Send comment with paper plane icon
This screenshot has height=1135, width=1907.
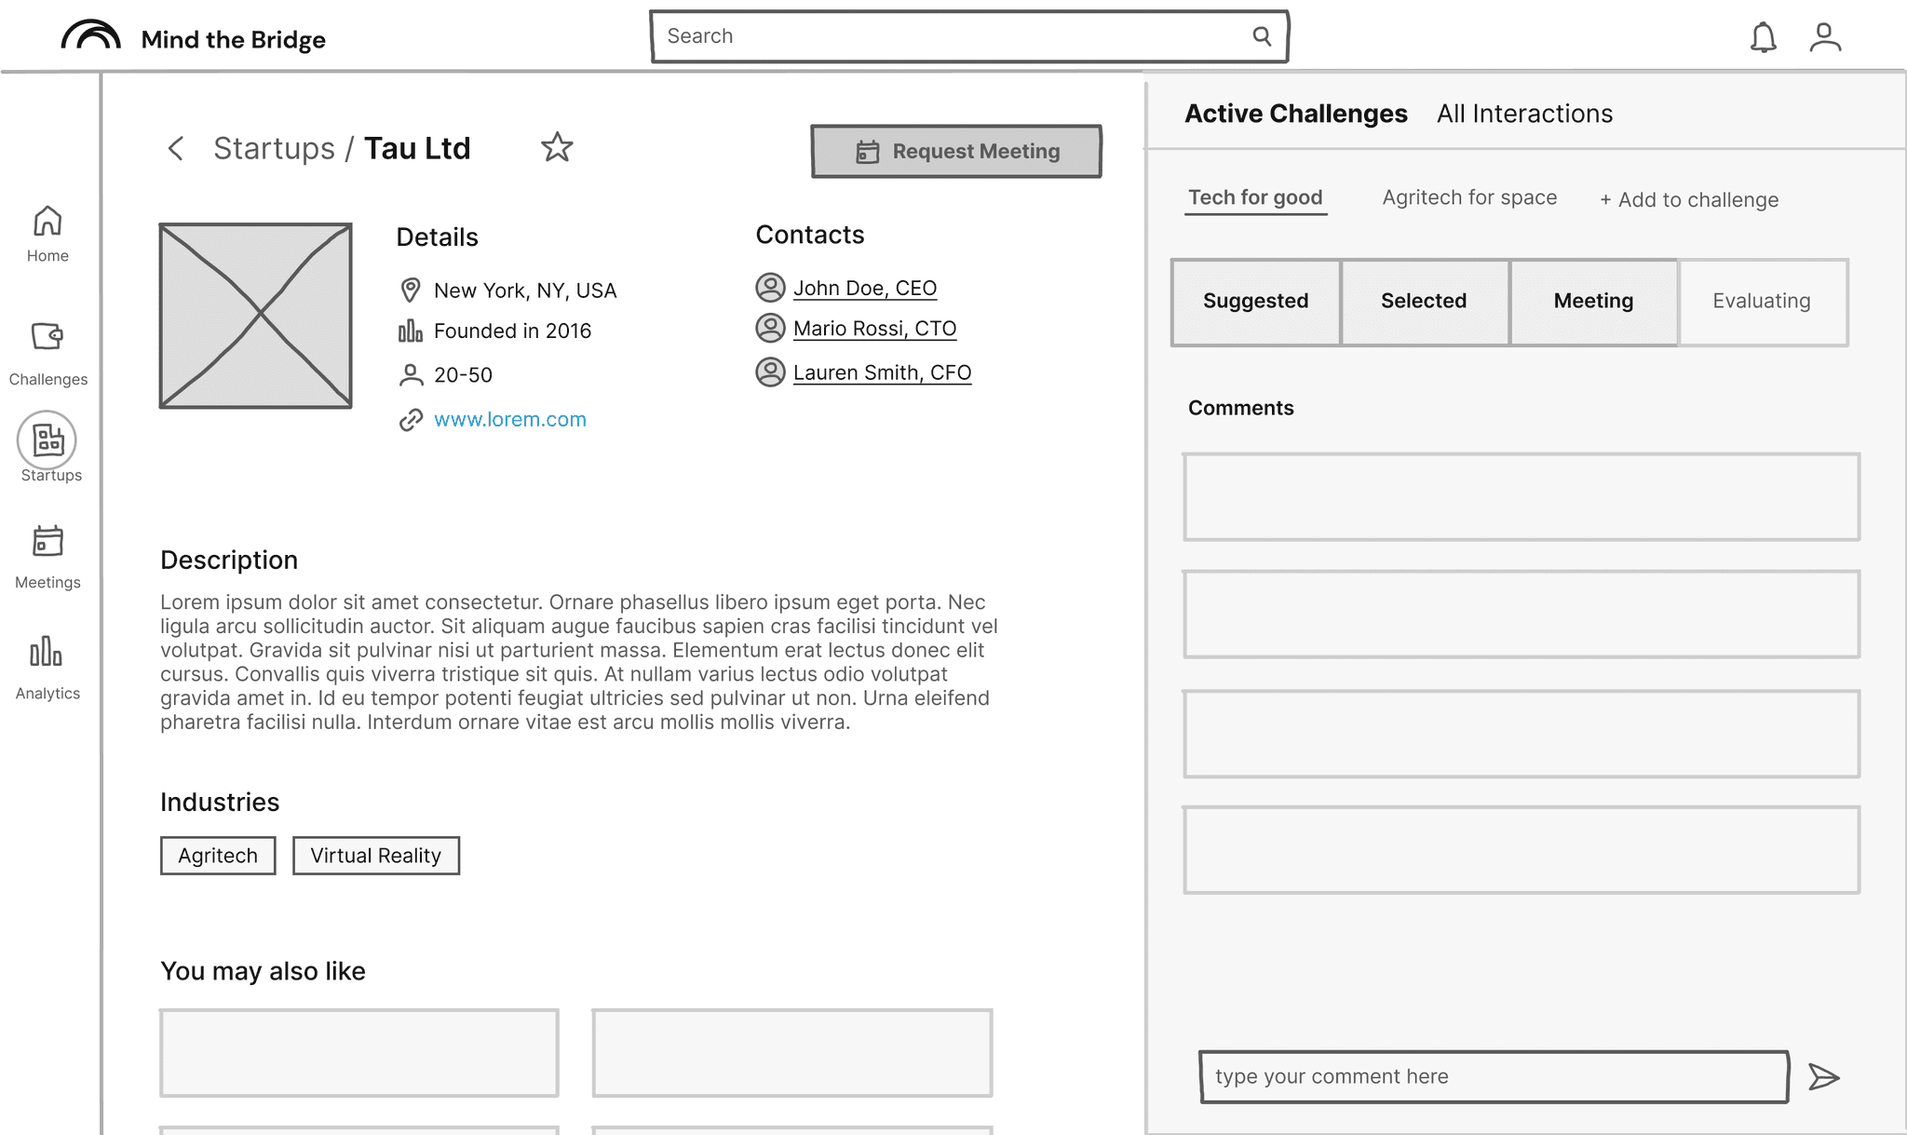point(1823,1077)
